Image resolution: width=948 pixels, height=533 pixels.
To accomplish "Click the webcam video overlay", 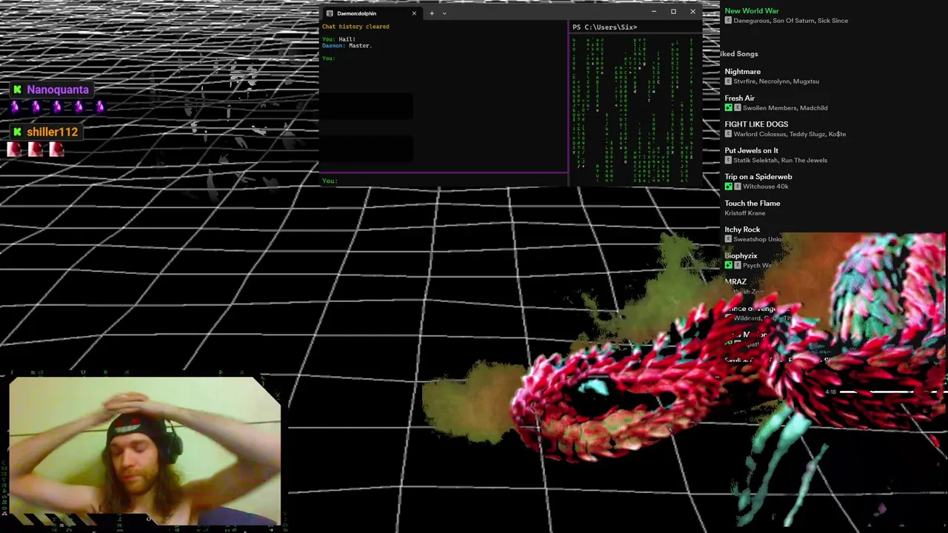I will pos(145,450).
